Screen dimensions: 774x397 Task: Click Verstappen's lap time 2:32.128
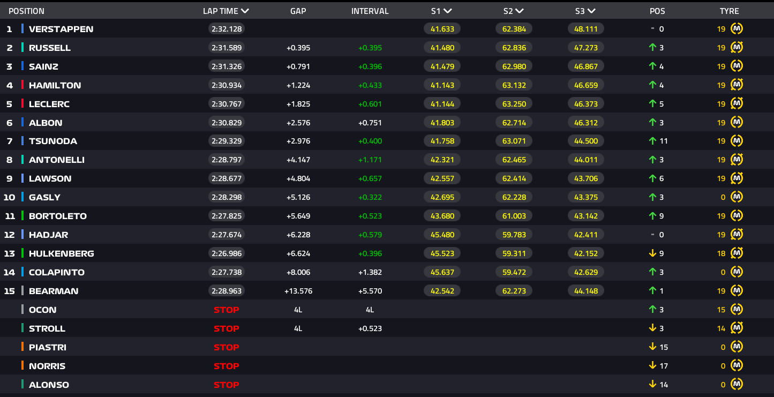[227, 29]
